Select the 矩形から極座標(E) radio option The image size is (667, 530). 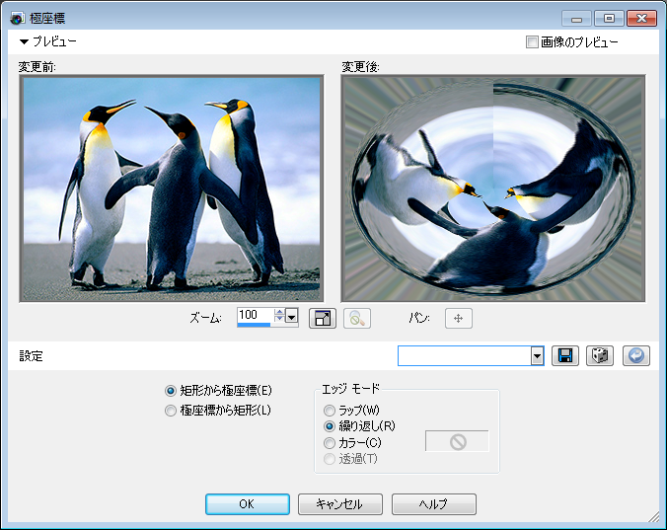172,391
